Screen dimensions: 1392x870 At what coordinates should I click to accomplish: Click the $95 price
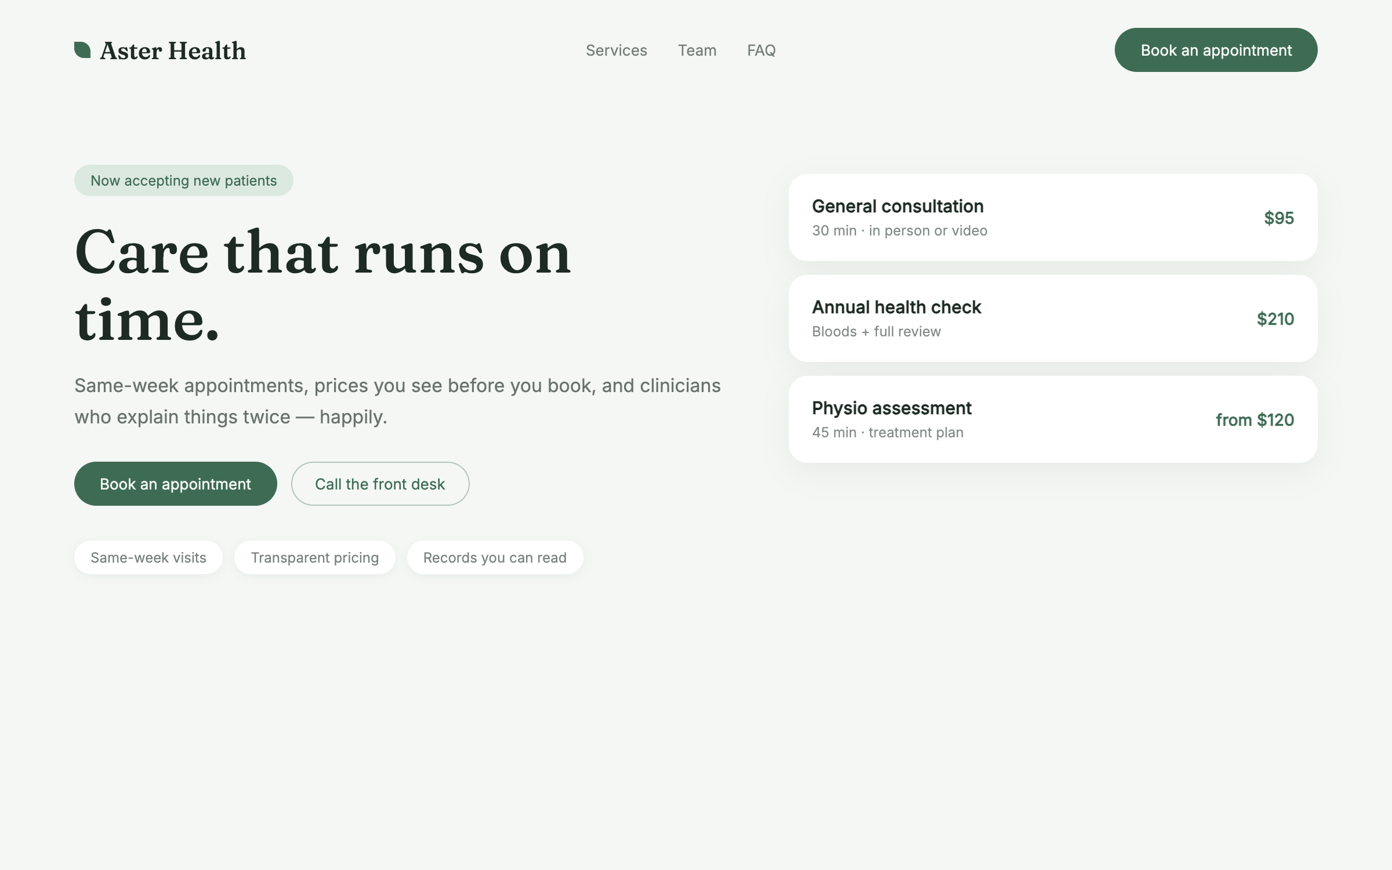click(1279, 218)
